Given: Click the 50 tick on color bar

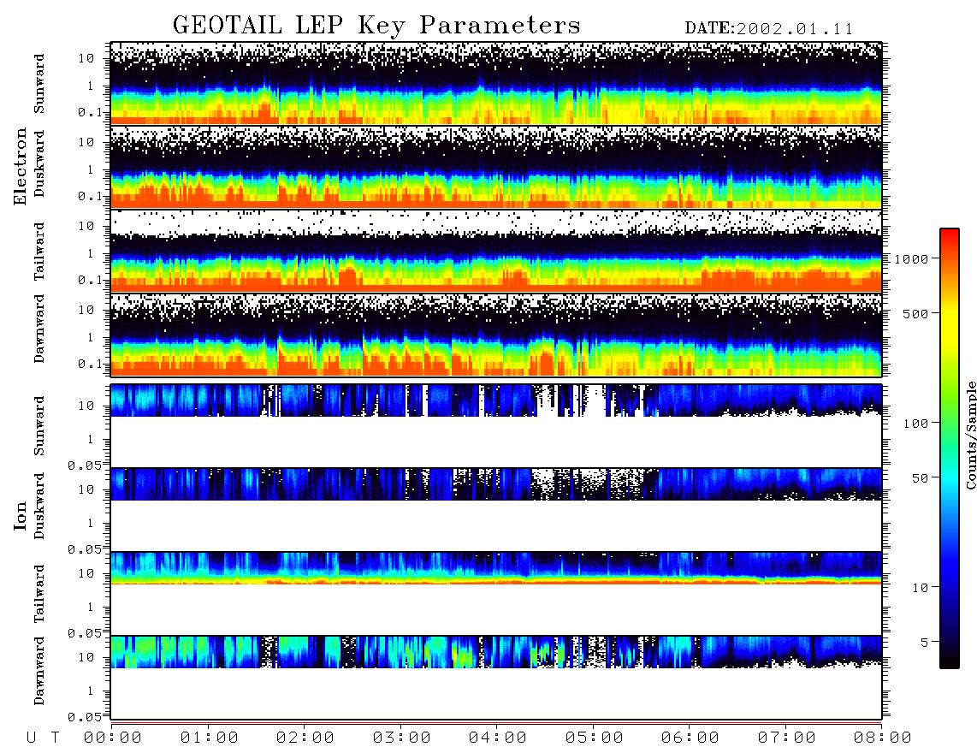Looking at the screenshot, I should [x=920, y=478].
